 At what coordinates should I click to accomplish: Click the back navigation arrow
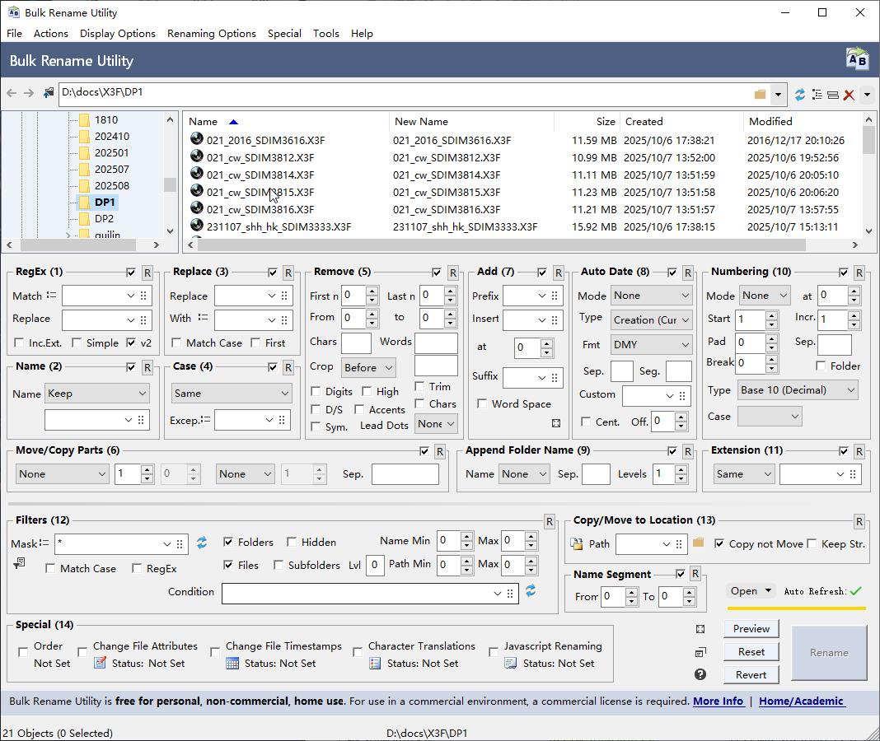pos(12,93)
